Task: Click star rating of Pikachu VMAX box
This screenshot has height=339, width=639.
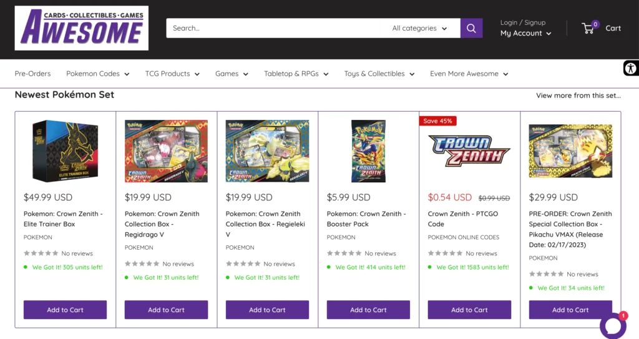Action: 546,274
